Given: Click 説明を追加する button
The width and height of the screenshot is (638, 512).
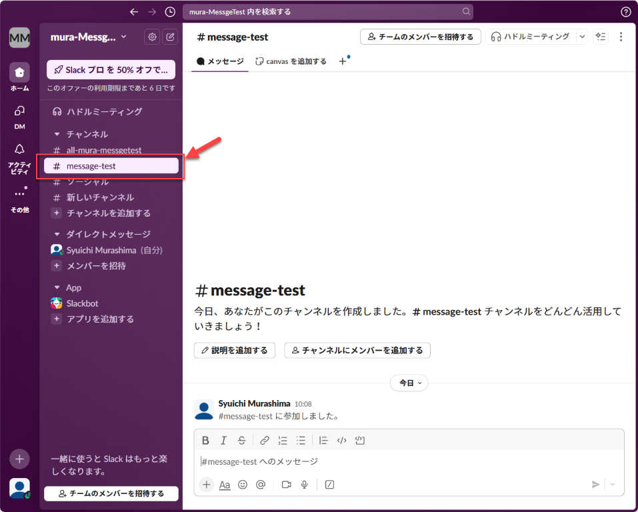Looking at the screenshot, I should point(235,351).
